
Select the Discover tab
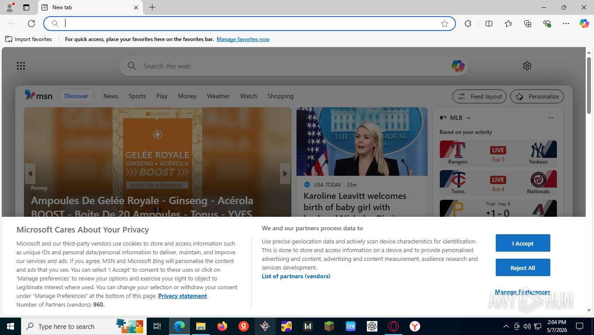[x=76, y=96]
